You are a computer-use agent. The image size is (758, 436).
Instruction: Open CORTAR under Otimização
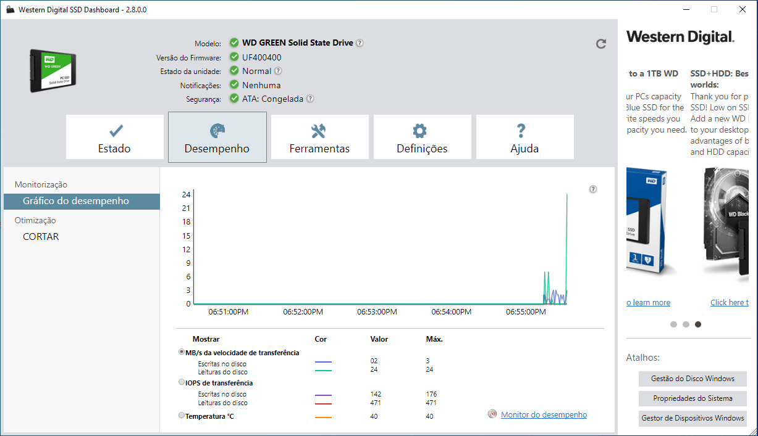[x=41, y=236]
